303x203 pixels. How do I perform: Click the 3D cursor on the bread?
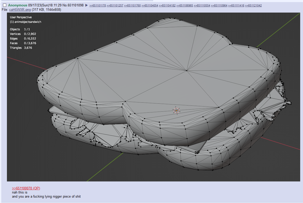176,111
